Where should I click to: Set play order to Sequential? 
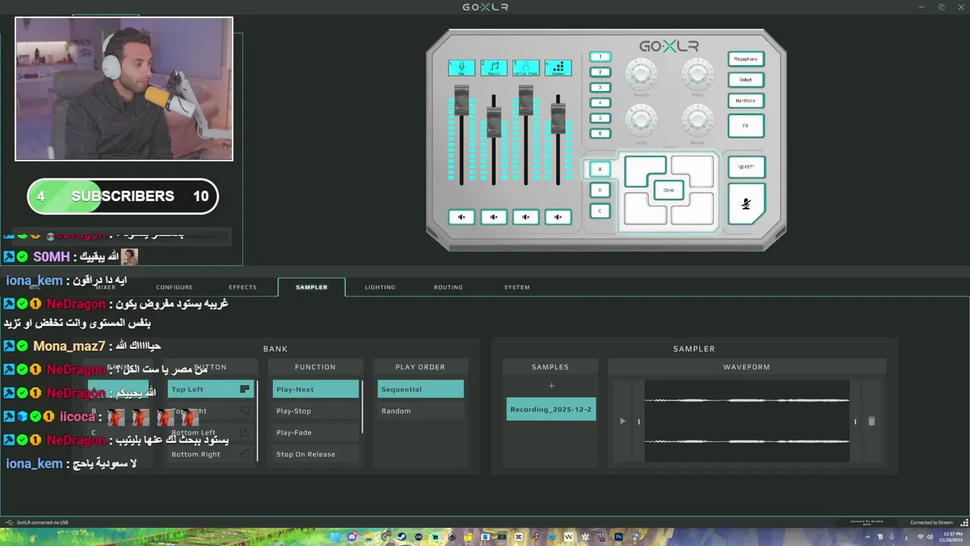coord(421,389)
